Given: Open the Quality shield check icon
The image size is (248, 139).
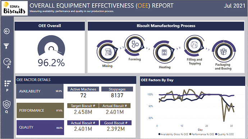Looking at the screenshot, I should pos(6,107).
